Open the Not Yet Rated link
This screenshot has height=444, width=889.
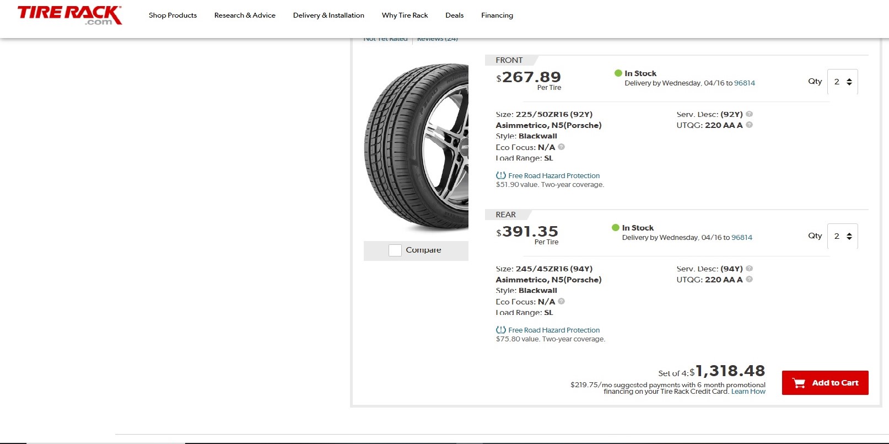tap(385, 40)
